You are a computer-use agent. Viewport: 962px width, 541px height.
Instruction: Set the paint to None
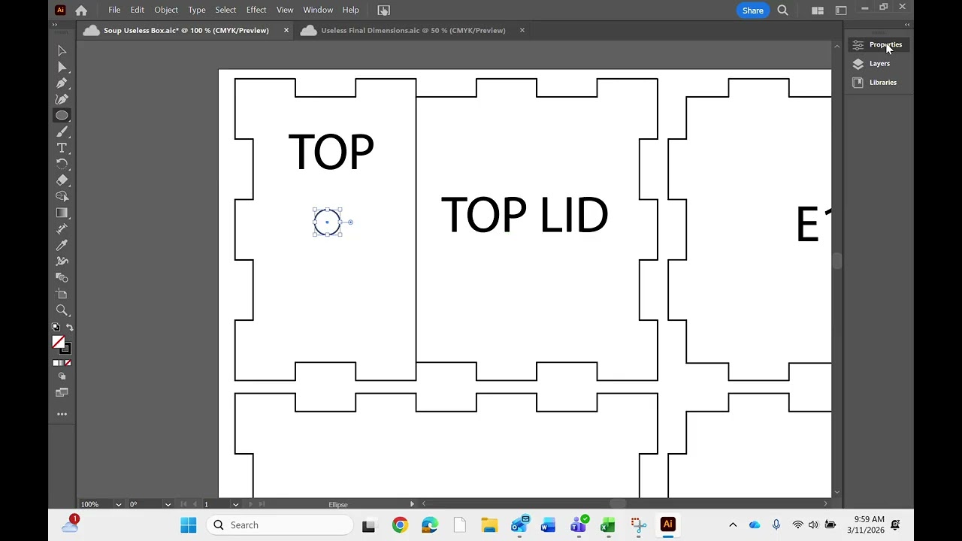click(x=68, y=363)
